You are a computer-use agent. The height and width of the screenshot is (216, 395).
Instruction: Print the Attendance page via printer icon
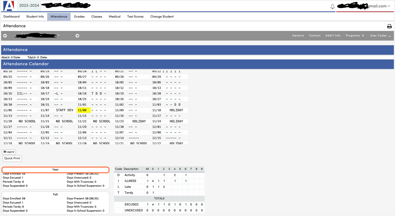coord(389,26)
